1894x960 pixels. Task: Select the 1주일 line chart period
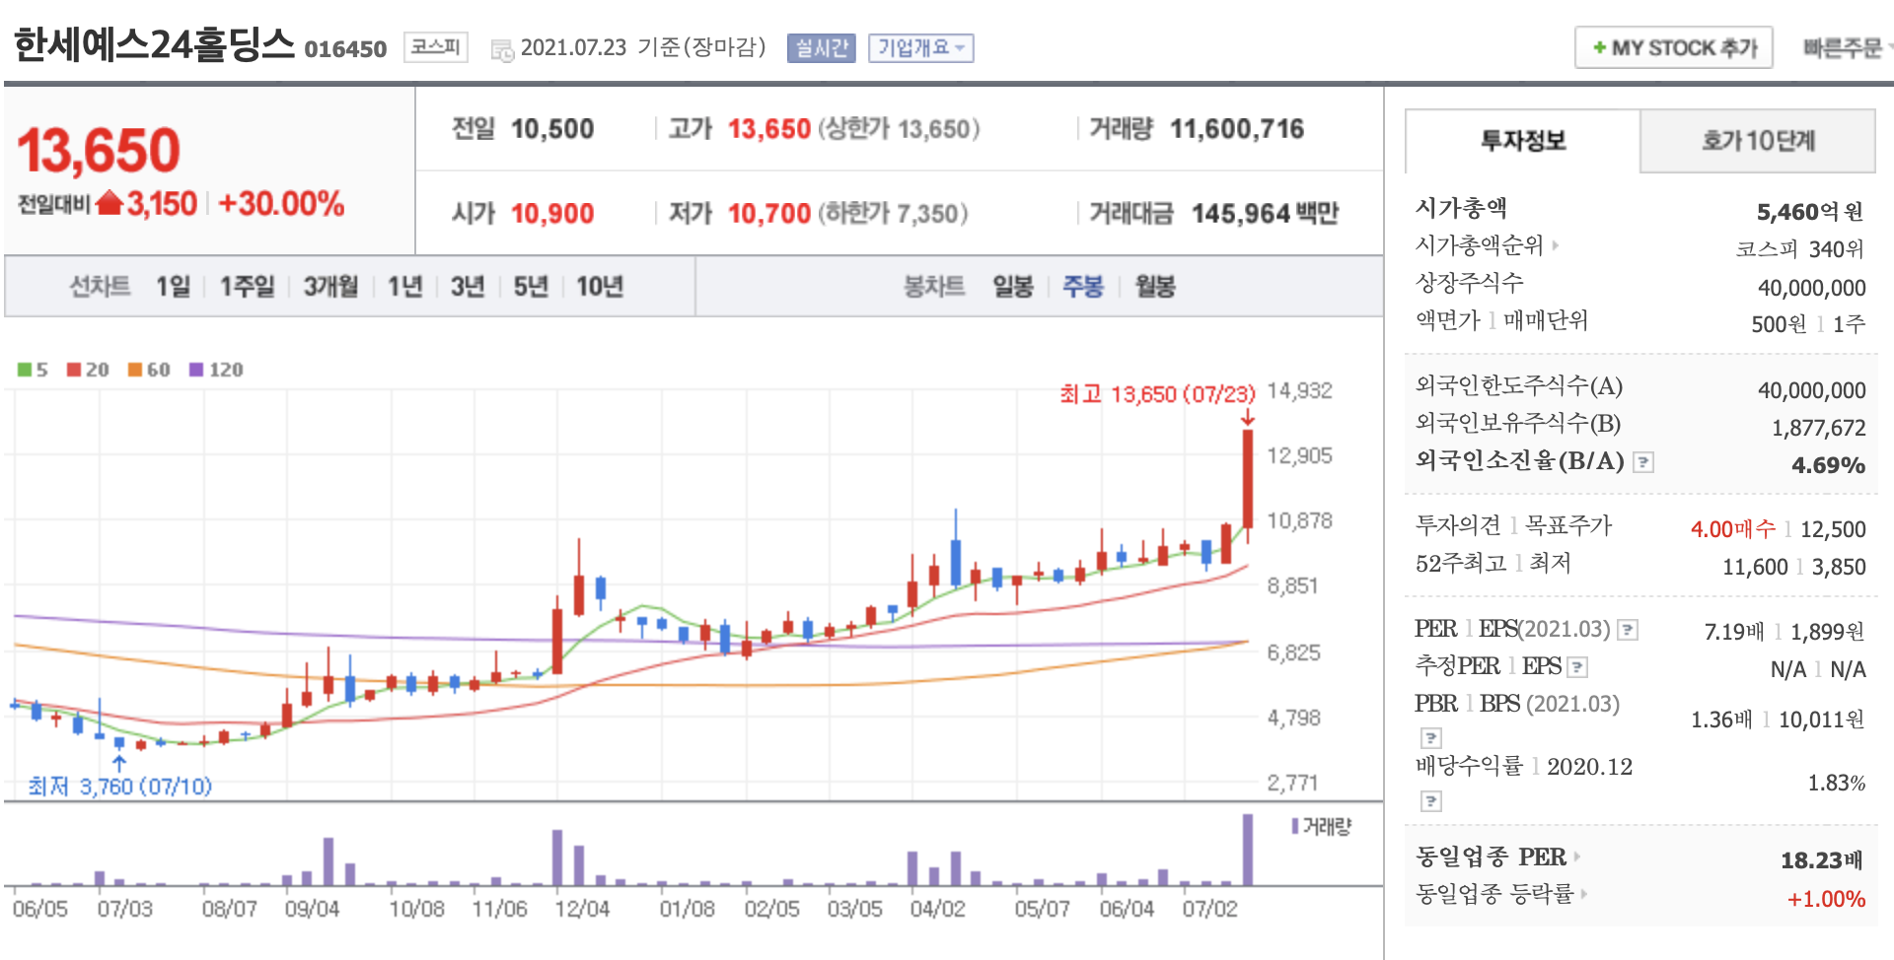(x=247, y=287)
